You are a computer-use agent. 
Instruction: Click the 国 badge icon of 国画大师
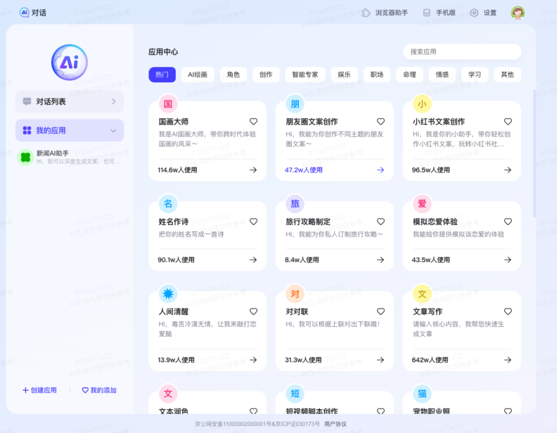click(x=168, y=104)
